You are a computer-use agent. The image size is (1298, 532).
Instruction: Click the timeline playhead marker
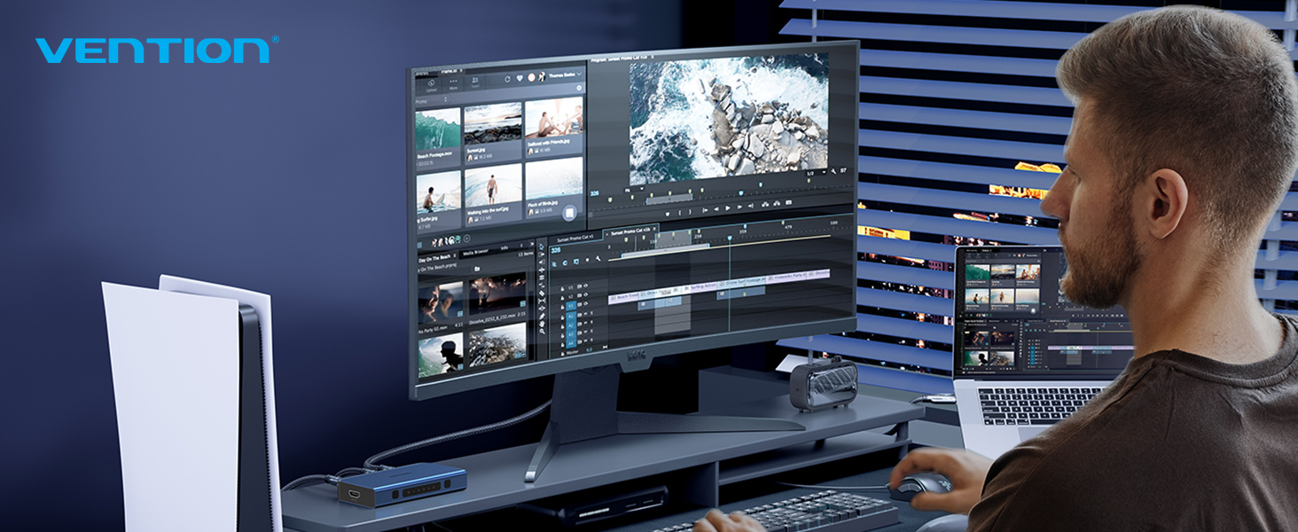tap(730, 238)
